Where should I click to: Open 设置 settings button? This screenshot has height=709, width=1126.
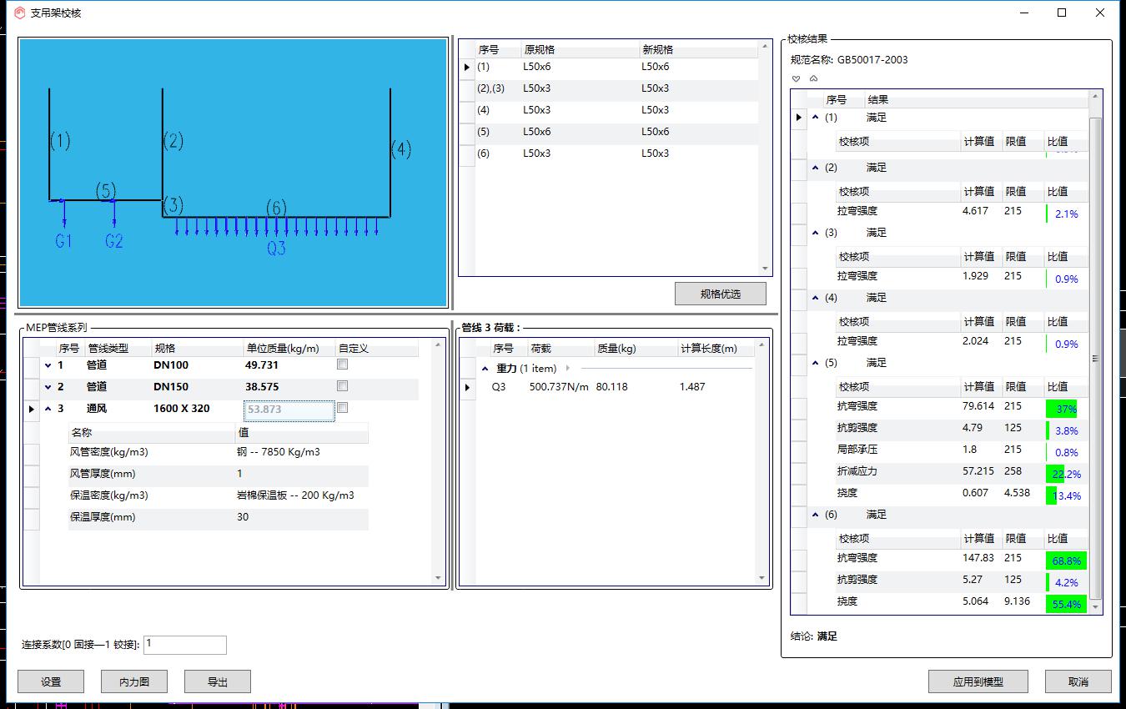coord(51,681)
